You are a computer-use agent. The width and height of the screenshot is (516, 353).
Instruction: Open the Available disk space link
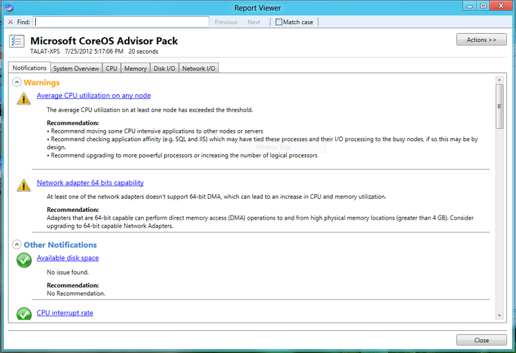67,258
